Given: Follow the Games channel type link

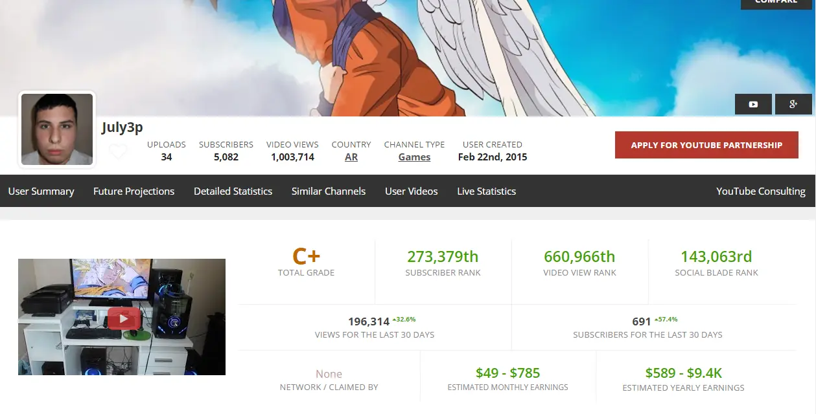Looking at the screenshot, I should [x=414, y=157].
